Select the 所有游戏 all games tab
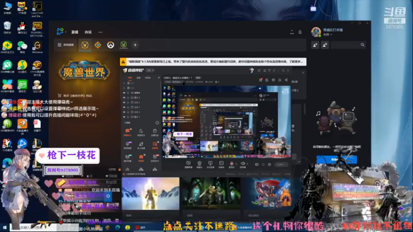This screenshot has width=413, height=232. (66, 45)
